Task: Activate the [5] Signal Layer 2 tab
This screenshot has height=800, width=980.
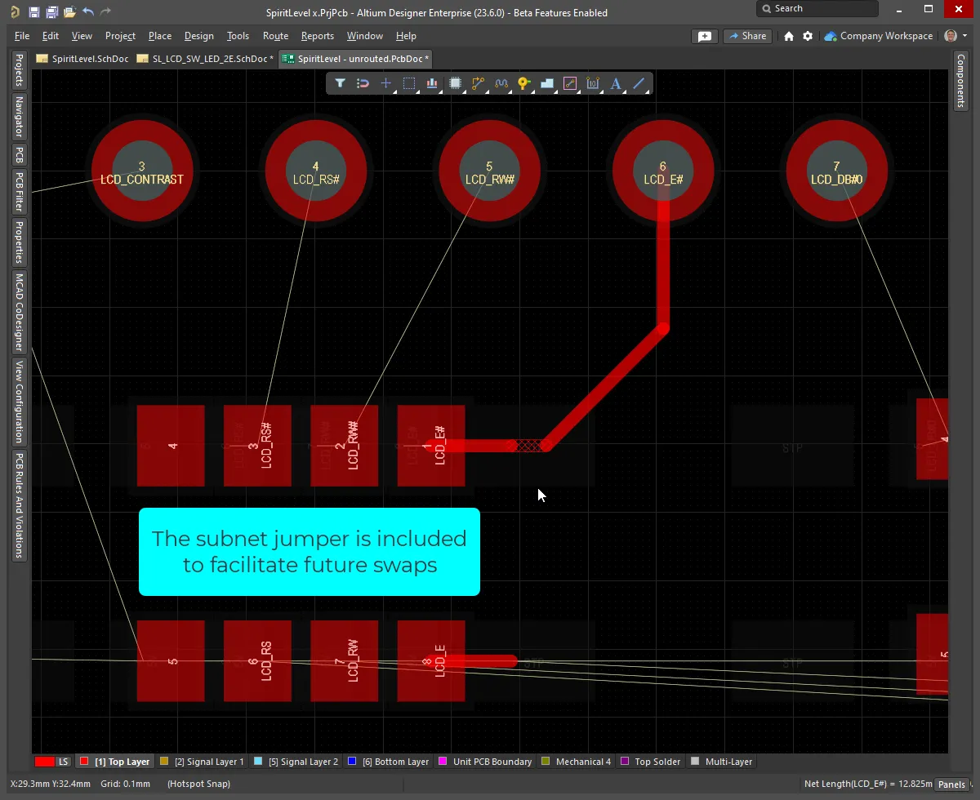Action: pyautogui.click(x=296, y=762)
